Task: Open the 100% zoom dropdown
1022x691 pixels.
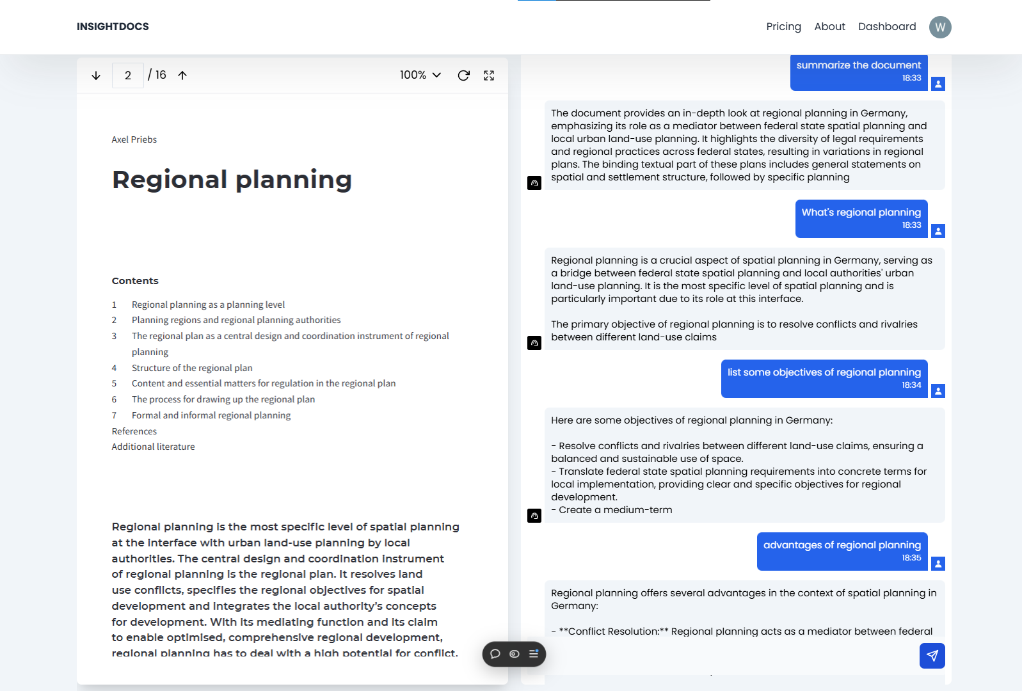Action: [420, 75]
